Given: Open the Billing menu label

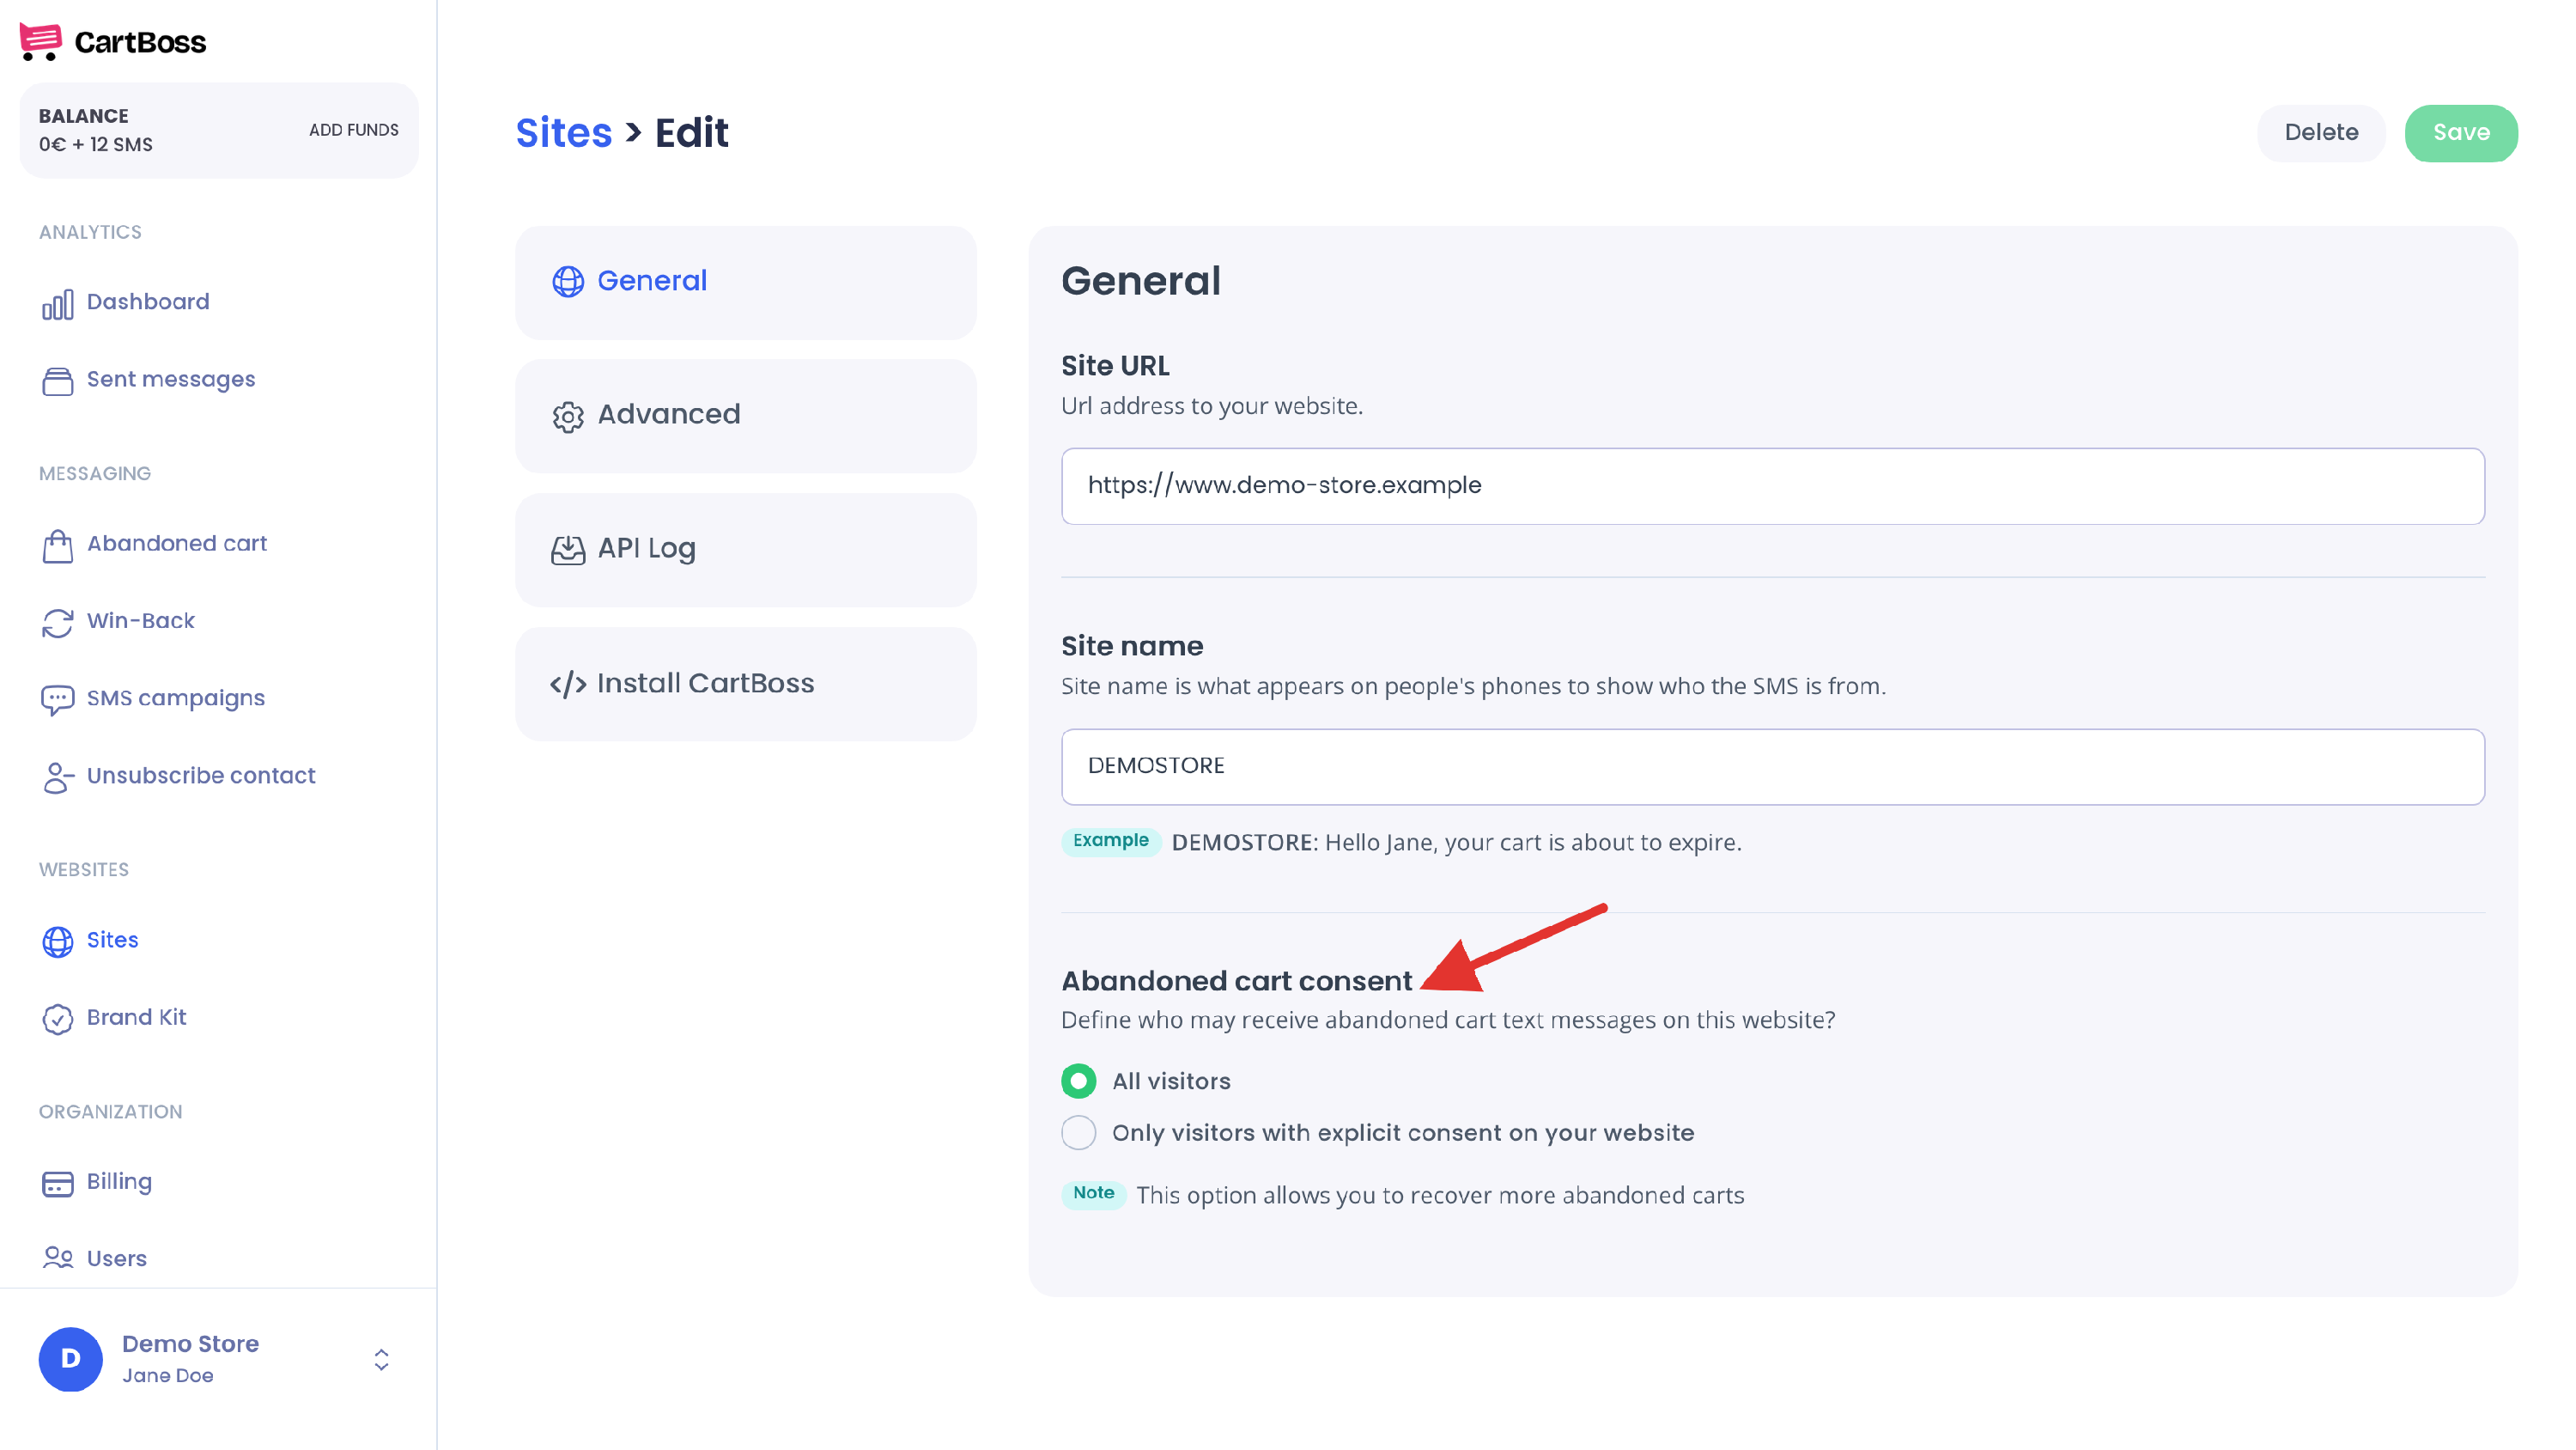Looking at the screenshot, I should [119, 1182].
